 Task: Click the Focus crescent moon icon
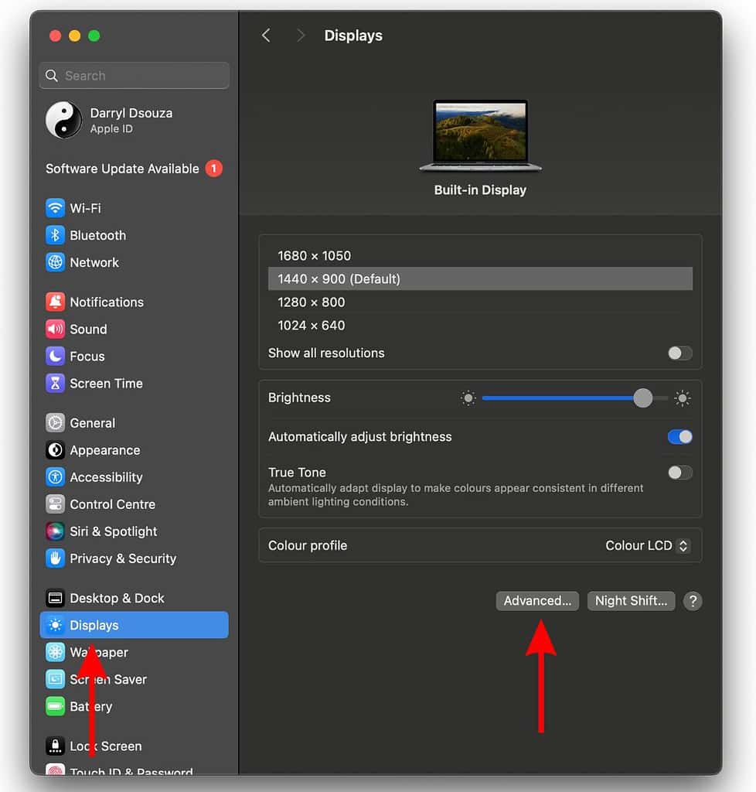[x=55, y=356]
